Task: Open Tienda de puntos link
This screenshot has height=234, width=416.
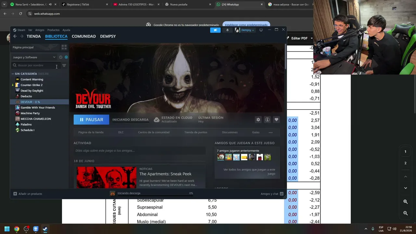Action: 196,132
